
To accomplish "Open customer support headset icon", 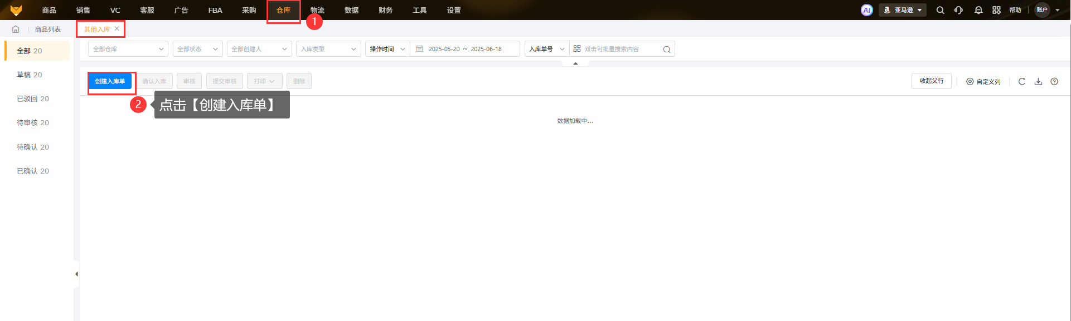I will [959, 10].
